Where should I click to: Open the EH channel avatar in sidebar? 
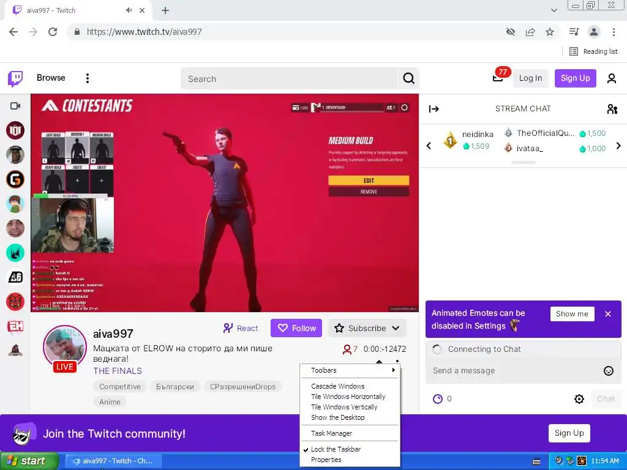(x=15, y=326)
